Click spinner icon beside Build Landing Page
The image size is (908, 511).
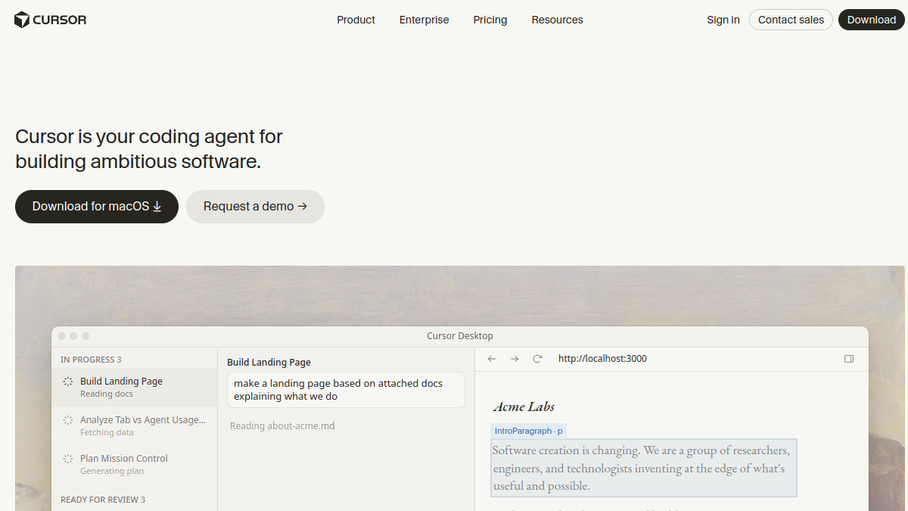68,382
